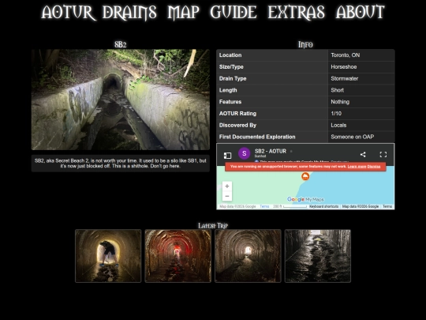Open the EXTRAS menu item
This screenshot has height=320, width=426.
coord(297,12)
